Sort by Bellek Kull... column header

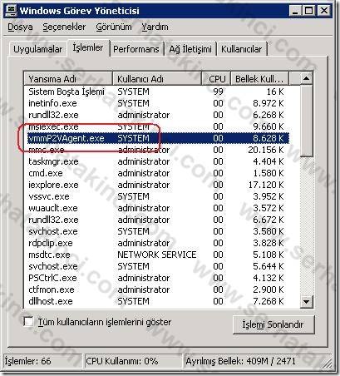point(260,79)
